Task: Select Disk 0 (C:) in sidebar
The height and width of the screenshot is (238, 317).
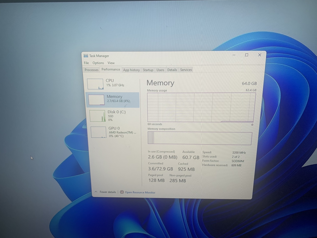Action: [x=113, y=116]
